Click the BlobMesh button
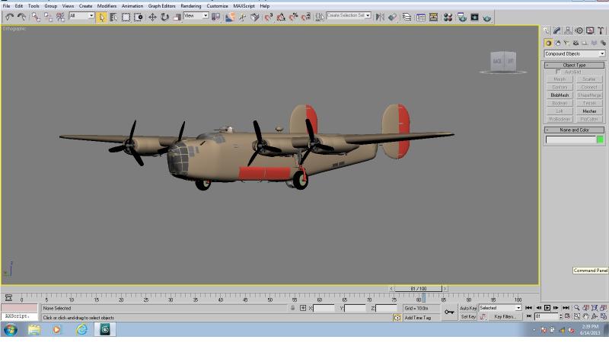609x343 pixels. point(560,95)
